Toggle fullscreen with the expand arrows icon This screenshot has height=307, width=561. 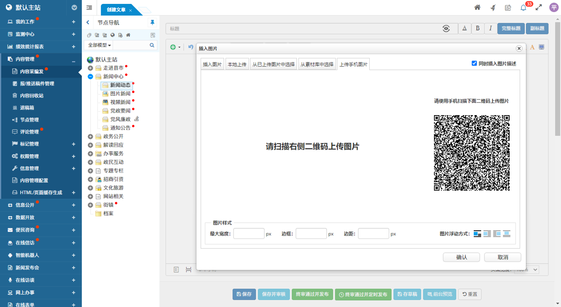pos(539,7)
